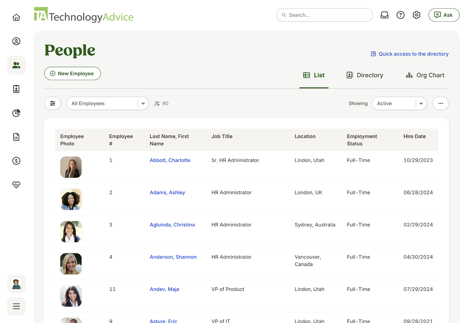
Task: Click the New Employee button
Action: point(72,74)
